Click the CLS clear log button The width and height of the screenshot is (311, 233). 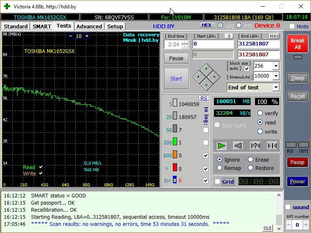pos(267,228)
